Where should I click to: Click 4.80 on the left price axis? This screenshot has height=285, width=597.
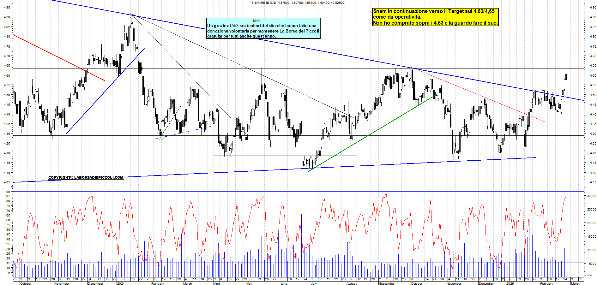(7, 37)
